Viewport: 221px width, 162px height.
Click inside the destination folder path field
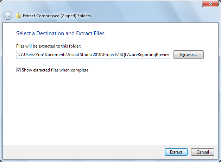pyautogui.click(x=93, y=55)
